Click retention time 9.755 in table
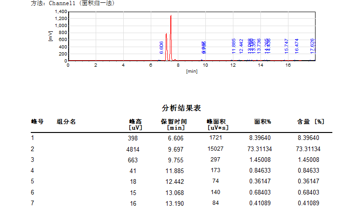 [x=176, y=160]
